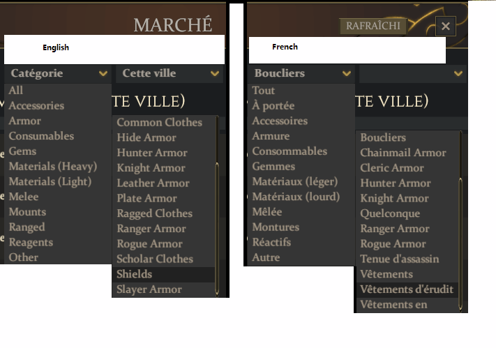Choose Scholar Clothes from the sublist
The width and height of the screenshot is (496, 348).
(155, 259)
